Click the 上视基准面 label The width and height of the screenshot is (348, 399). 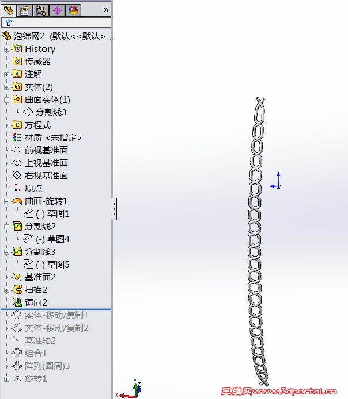point(46,163)
